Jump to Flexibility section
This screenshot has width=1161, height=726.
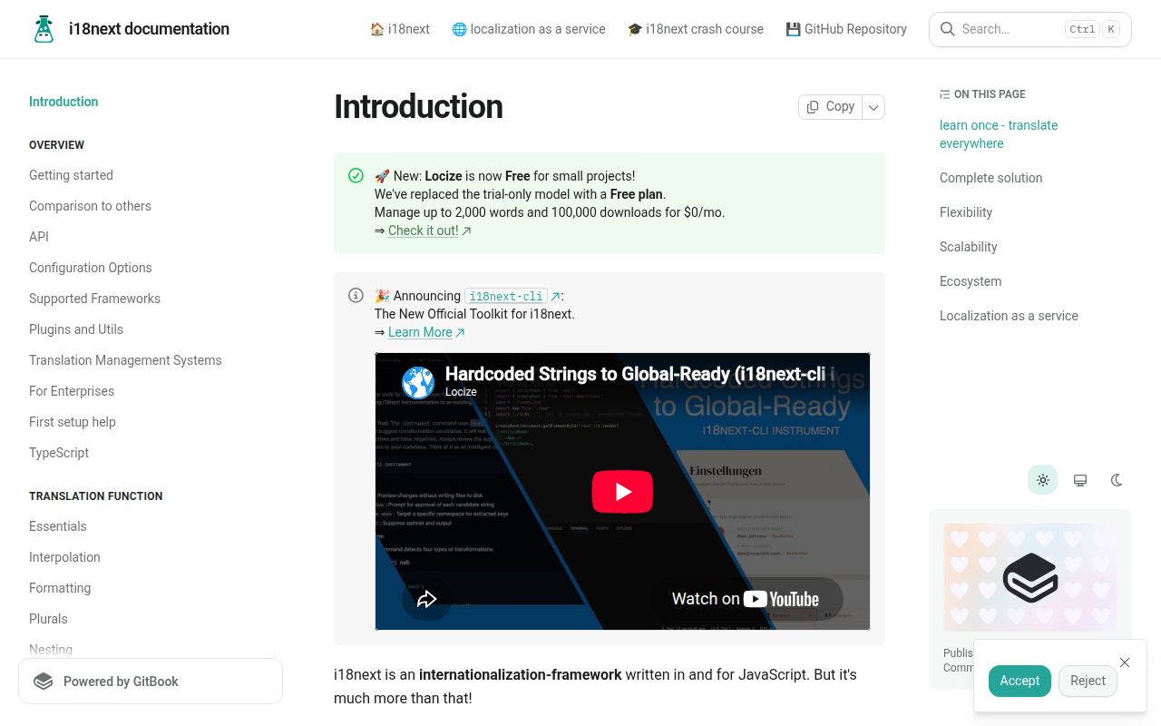966,212
